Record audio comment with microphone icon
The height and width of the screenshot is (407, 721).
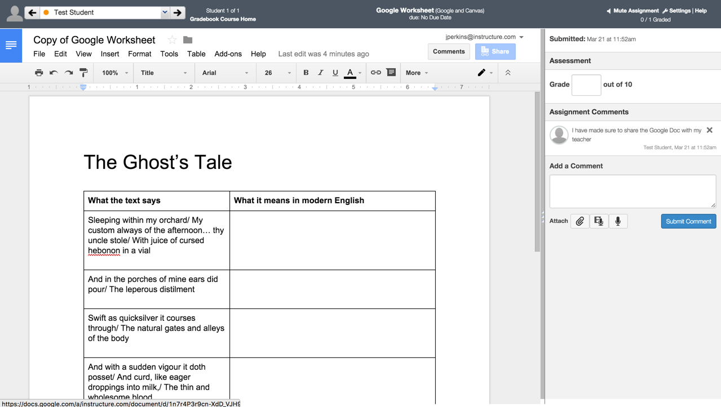tap(618, 221)
